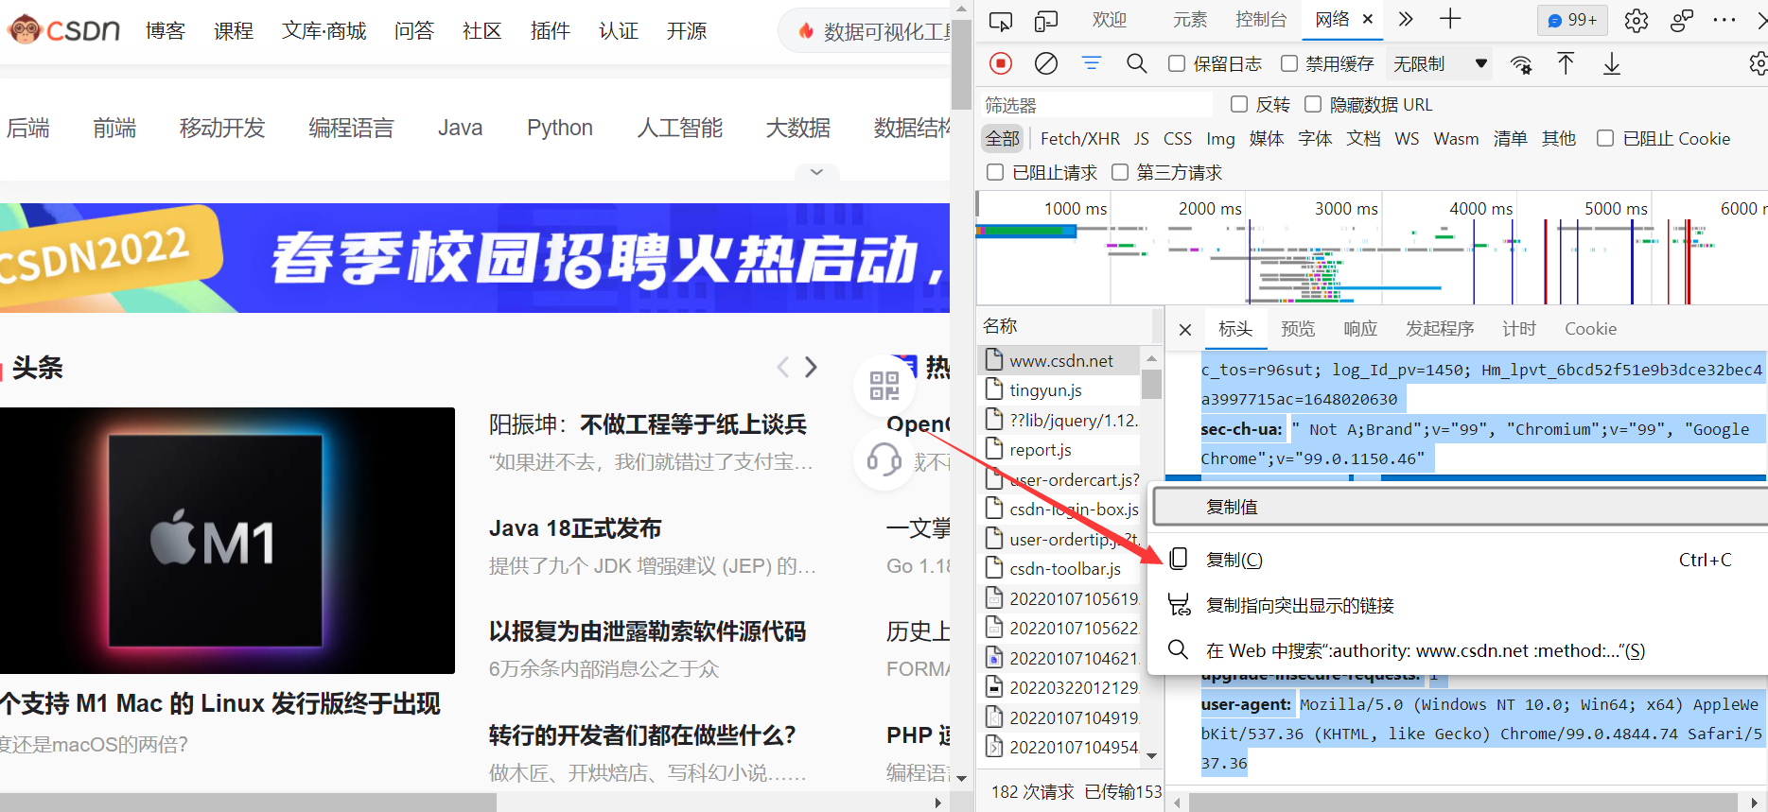Open Python category link
The image size is (1768, 812).
[x=560, y=128]
